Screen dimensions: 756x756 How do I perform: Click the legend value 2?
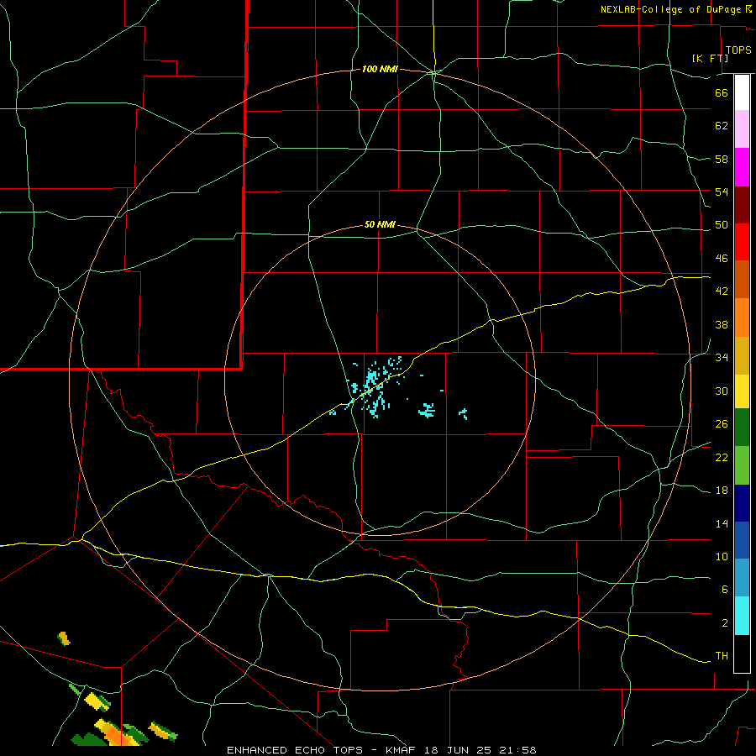724,622
